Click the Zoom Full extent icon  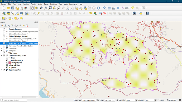(50, 8)
